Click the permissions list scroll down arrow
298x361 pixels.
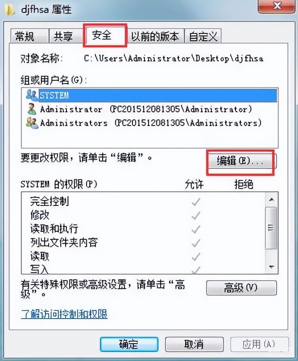(x=271, y=267)
